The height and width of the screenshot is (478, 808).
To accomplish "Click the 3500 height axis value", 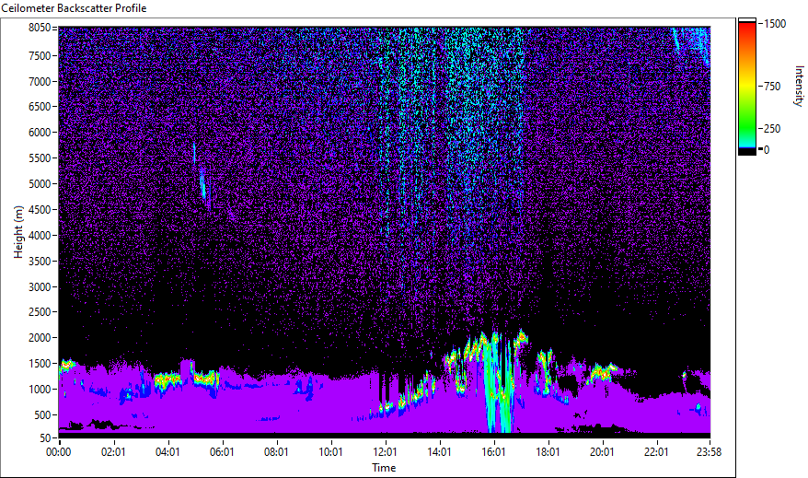I will tap(40, 262).
